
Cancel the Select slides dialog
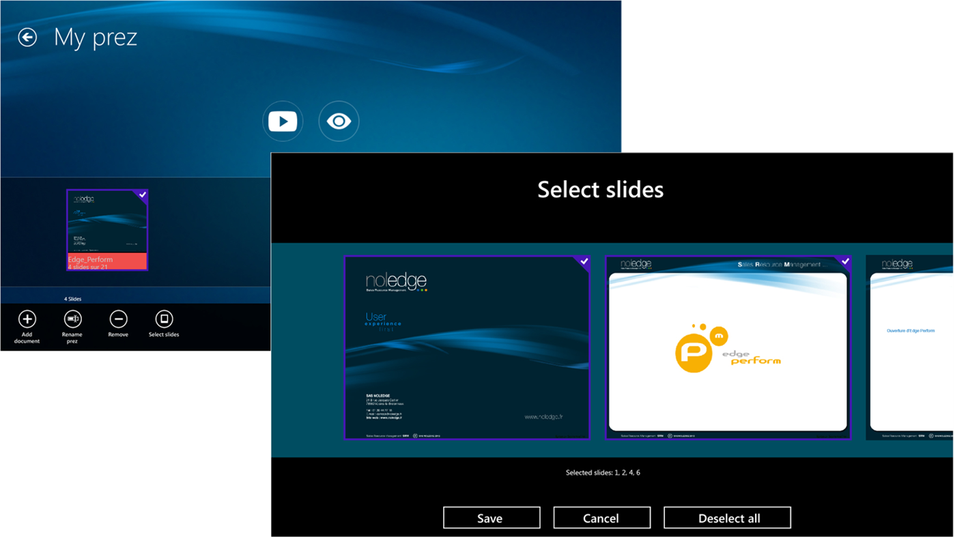point(601,517)
